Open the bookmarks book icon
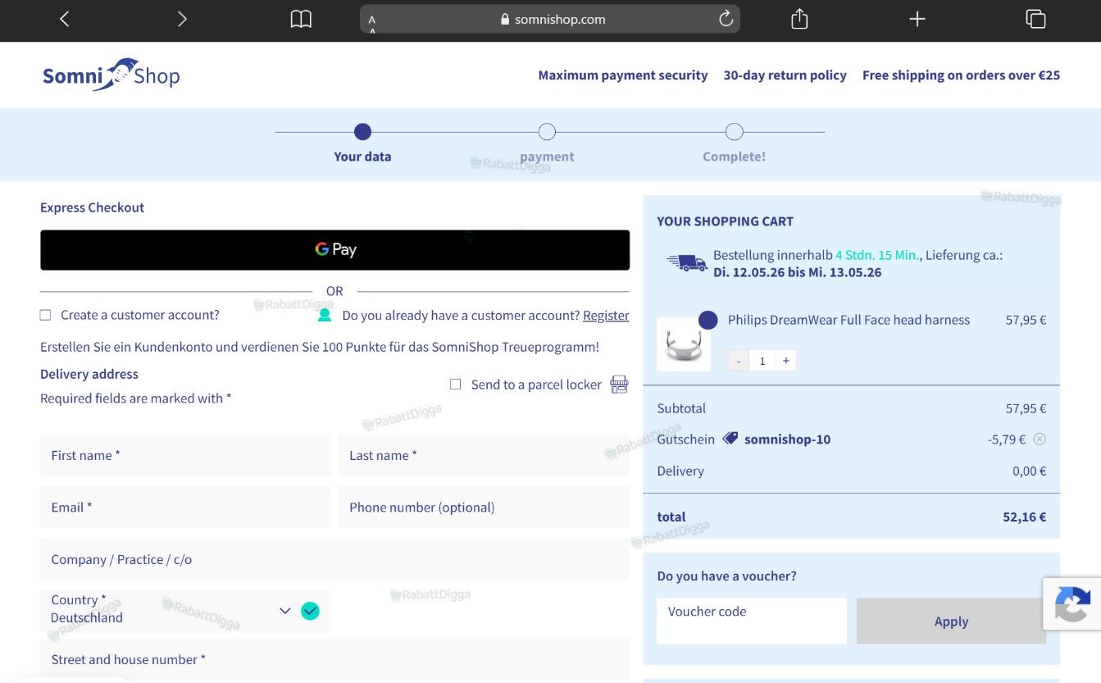This screenshot has height=683, width=1101. tap(301, 19)
